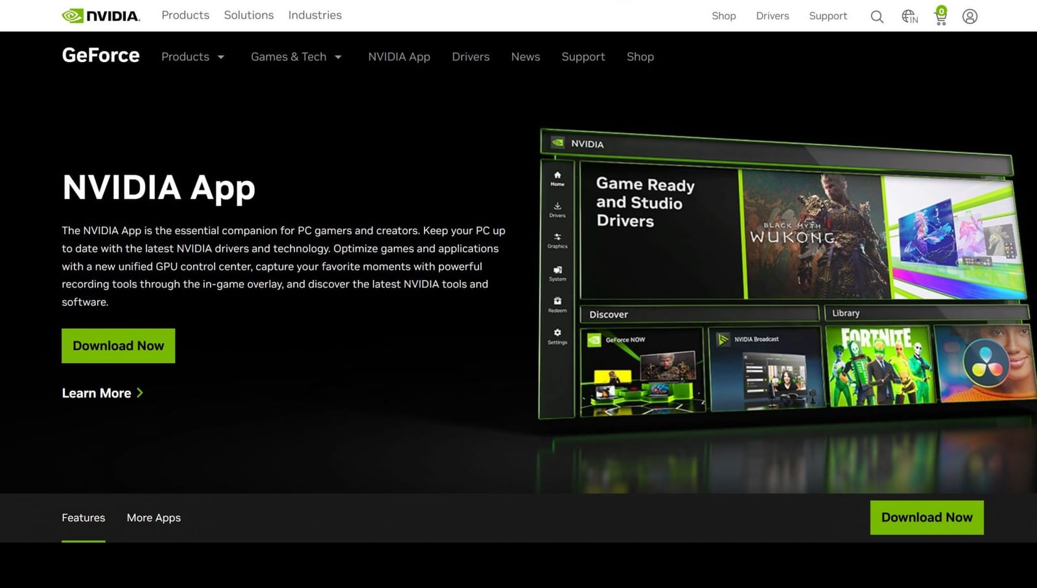Open the search icon in the top bar
The image size is (1037, 588).
(x=876, y=16)
